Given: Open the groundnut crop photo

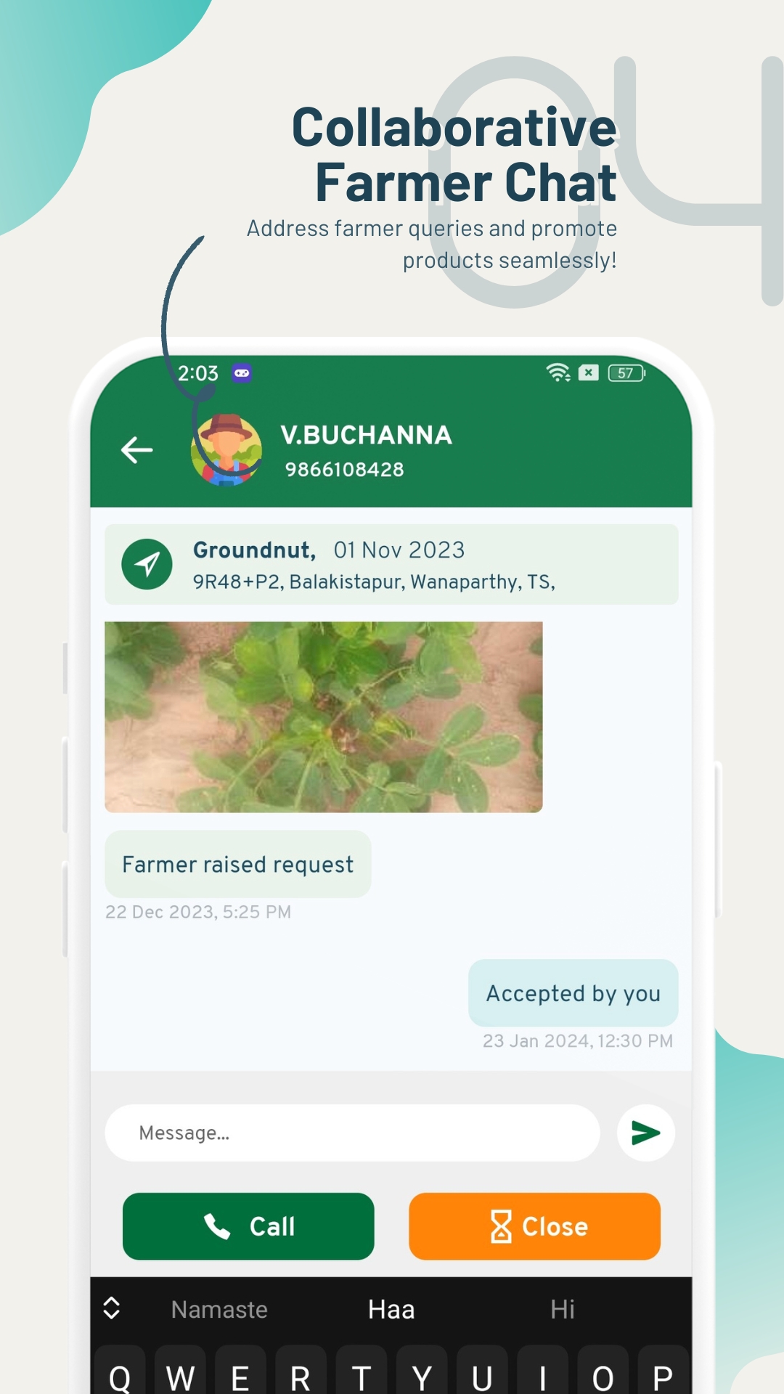Looking at the screenshot, I should pyautogui.click(x=324, y=717).
